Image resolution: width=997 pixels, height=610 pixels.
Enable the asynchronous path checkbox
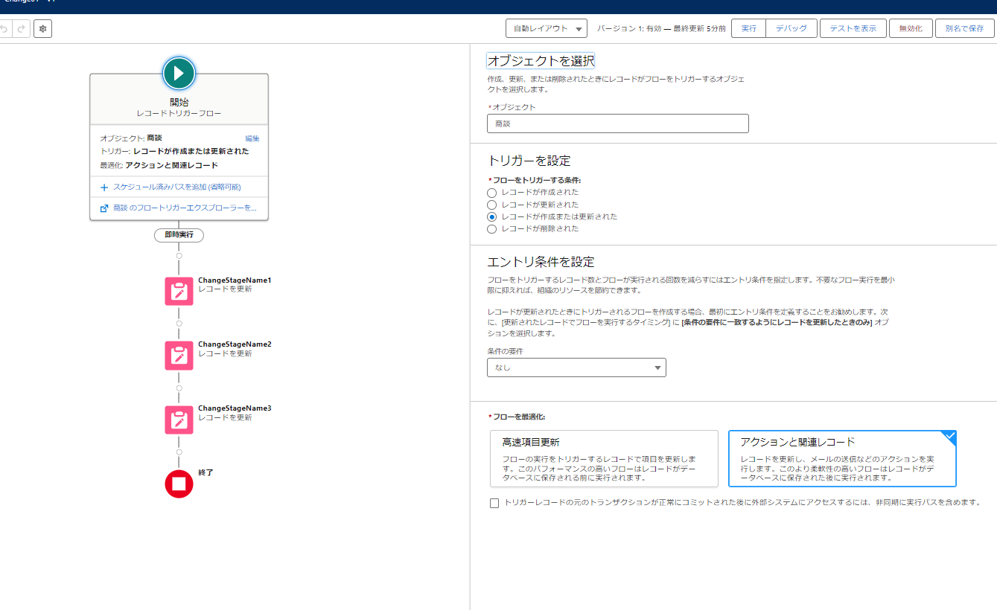click(x=494, y=503)
